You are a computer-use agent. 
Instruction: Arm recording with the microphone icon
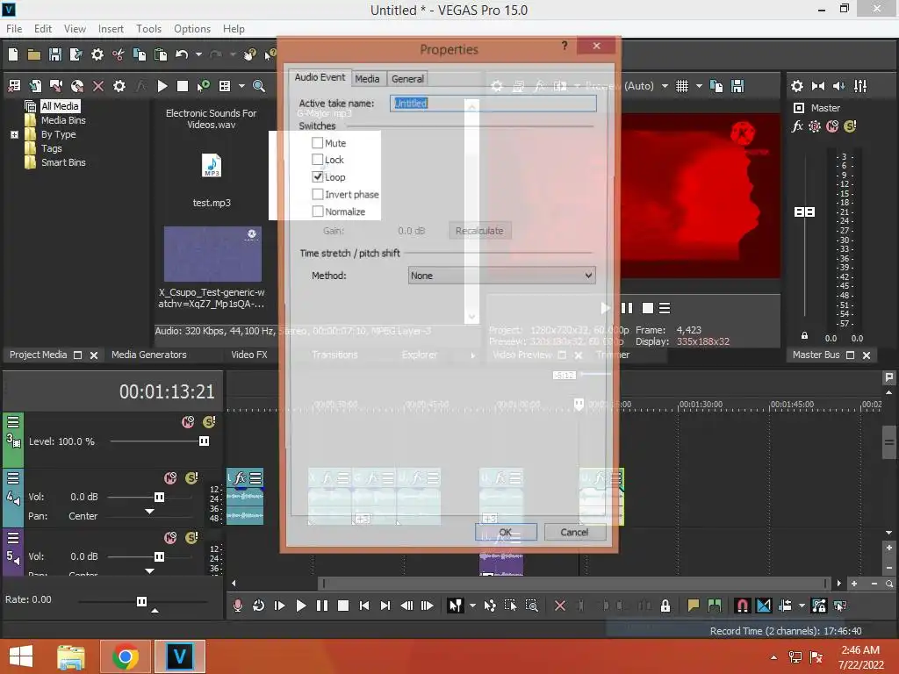[x=237, y=606]
